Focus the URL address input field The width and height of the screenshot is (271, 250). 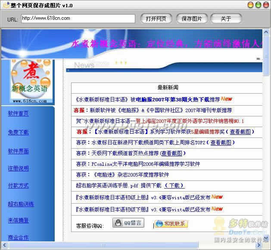78,18
